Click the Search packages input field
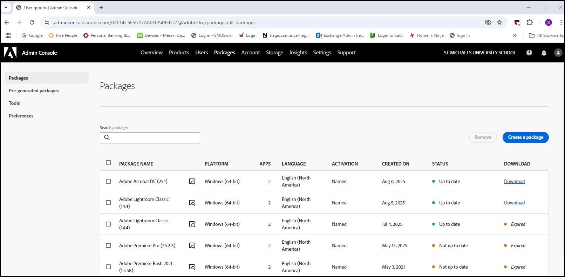Image resolution: width=565 pixels, height=277 pixels. click(x=150, y=138)
